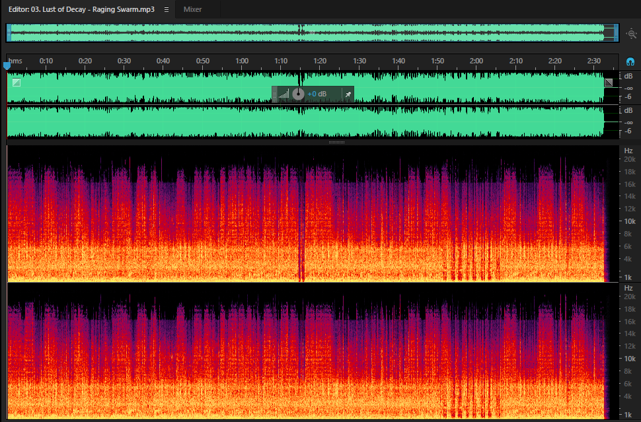Click the hms time format label
The width and height of the screenshot is (641, 422).
(x=15, y=61)
